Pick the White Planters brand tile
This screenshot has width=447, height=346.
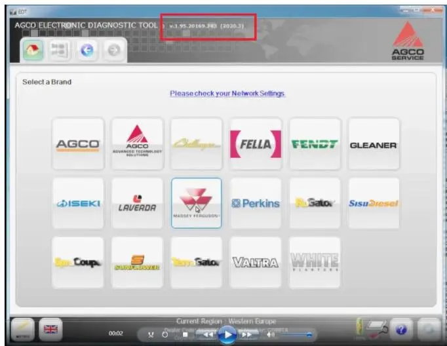tap(315, 262)
